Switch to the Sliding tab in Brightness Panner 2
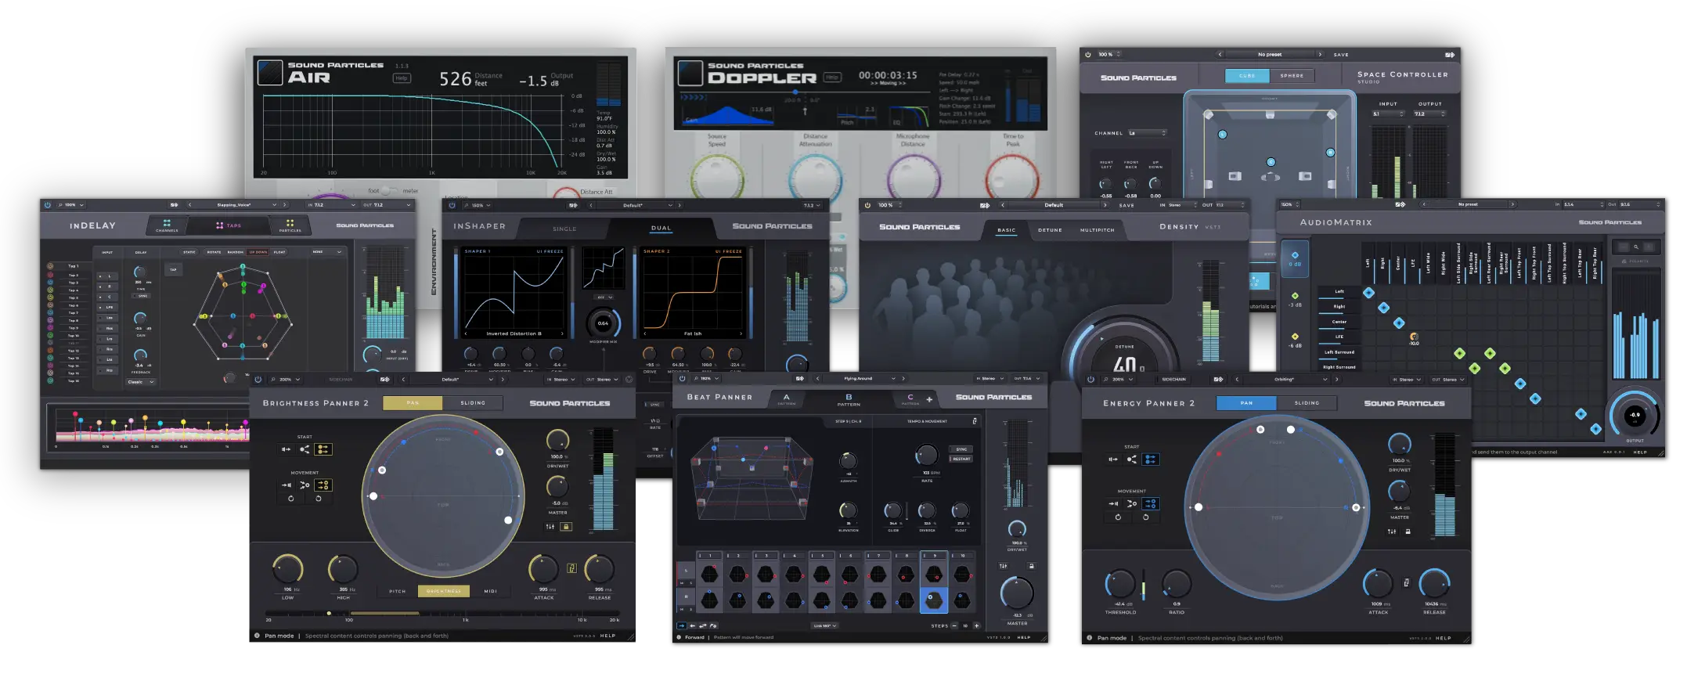 click(473, 403)
